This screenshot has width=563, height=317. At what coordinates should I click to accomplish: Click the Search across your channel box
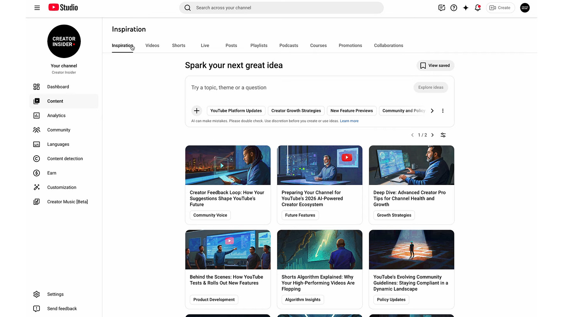[x=281, y=8]
